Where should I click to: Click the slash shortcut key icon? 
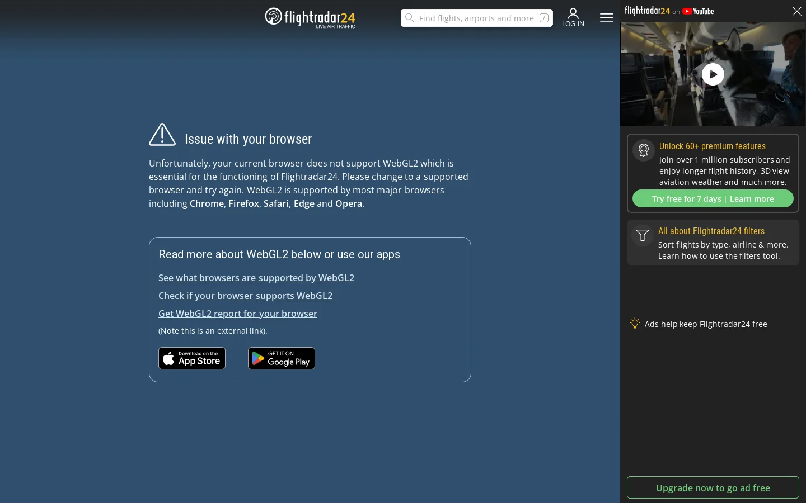point(544,18)
